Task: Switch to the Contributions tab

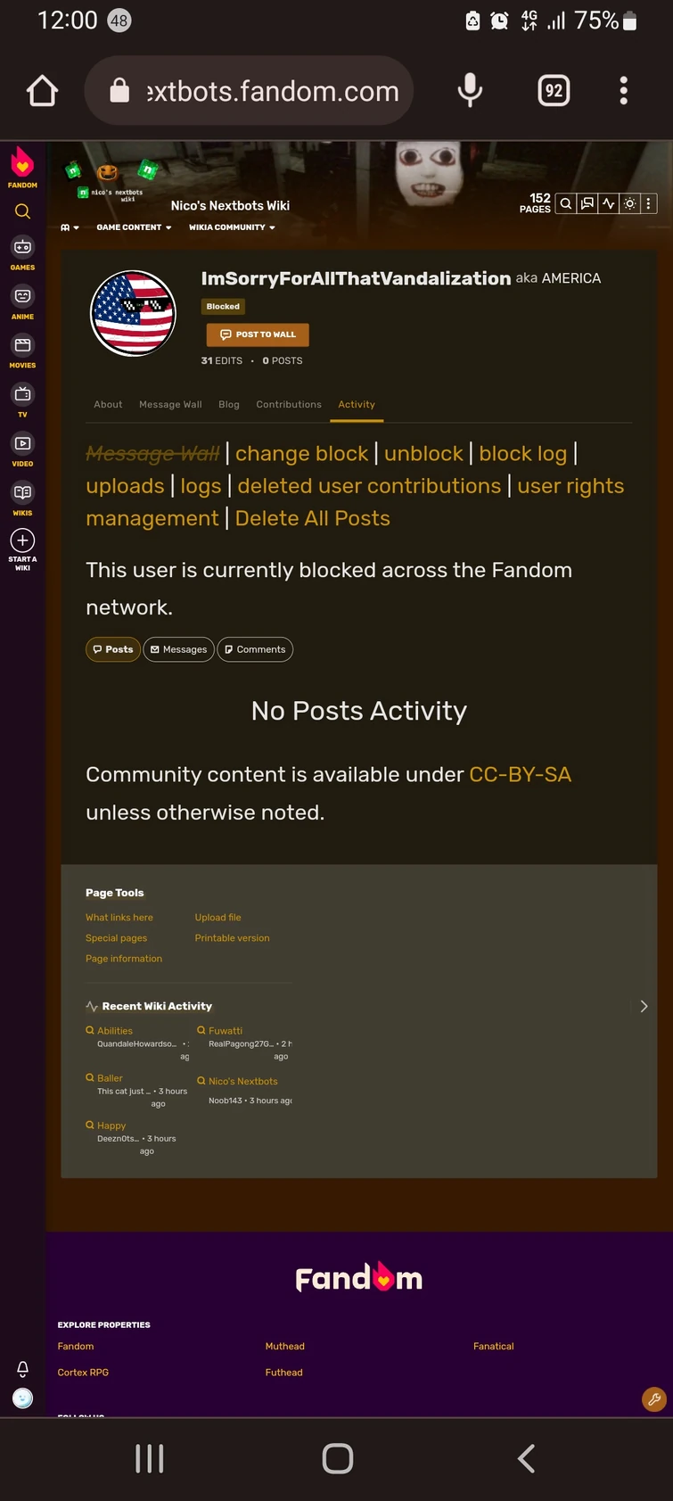Action: 288,404
